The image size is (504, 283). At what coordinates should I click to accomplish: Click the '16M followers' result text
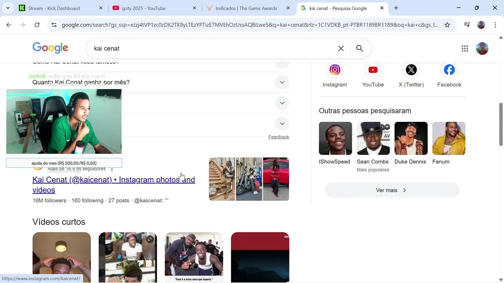click(x=49, y=200)
